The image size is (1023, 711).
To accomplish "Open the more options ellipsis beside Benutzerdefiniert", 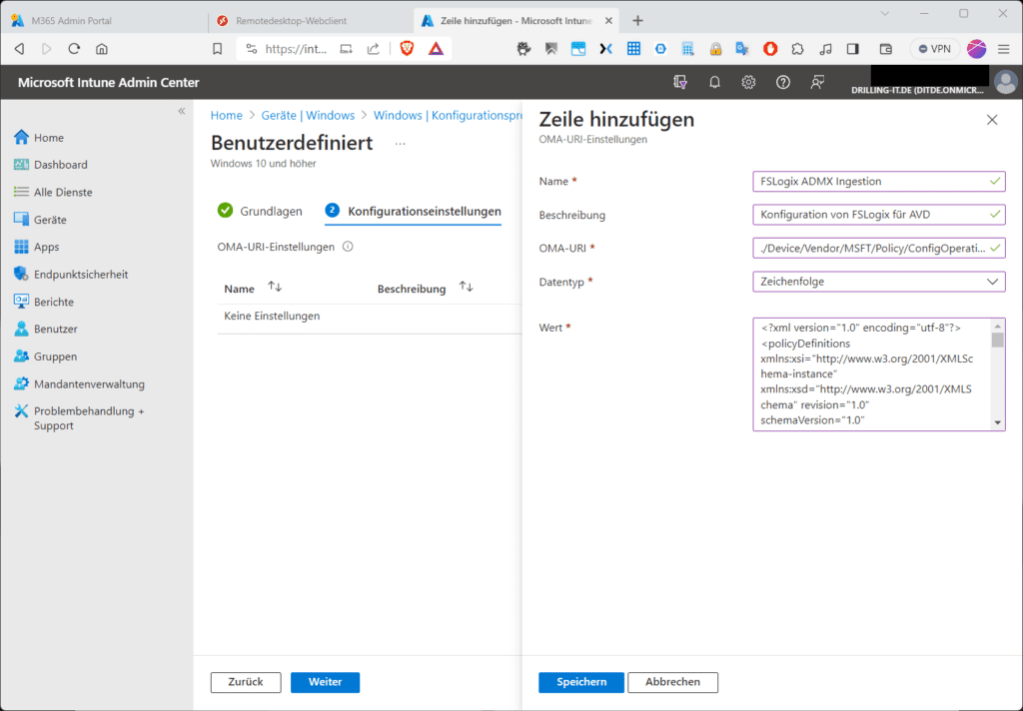I will 400,144.
